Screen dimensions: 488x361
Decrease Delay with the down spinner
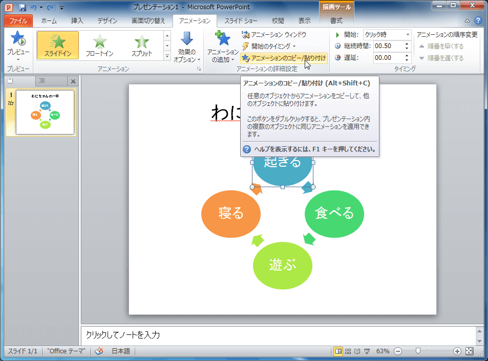pyautogui.click(x=407, y=60)
